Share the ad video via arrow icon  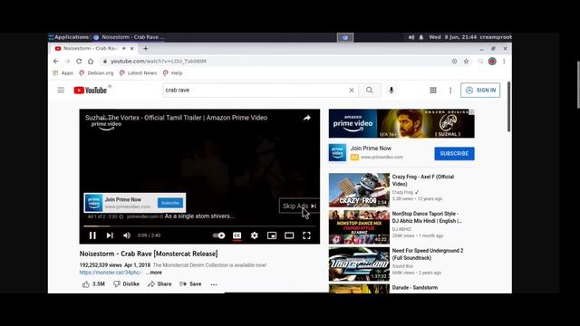pos(306,118)
